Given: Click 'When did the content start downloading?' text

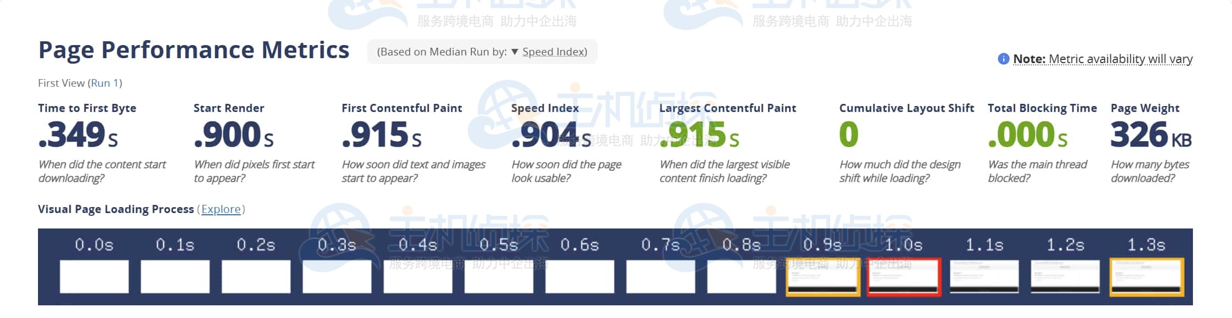Looking at the screenshot, I should click(x=102, y=171).
